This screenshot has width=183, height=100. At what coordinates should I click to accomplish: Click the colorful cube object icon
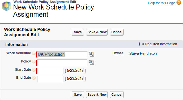6,7
